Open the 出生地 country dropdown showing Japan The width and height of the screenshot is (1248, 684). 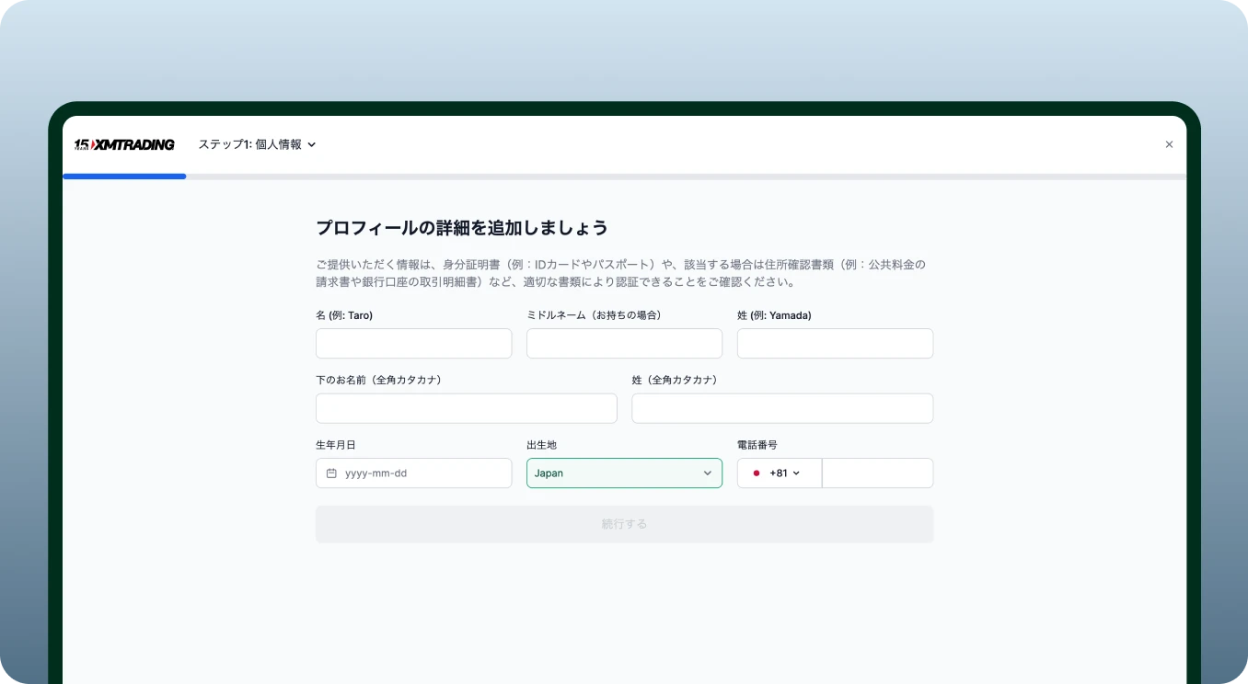pyautogui.click(x=624, y=473)
